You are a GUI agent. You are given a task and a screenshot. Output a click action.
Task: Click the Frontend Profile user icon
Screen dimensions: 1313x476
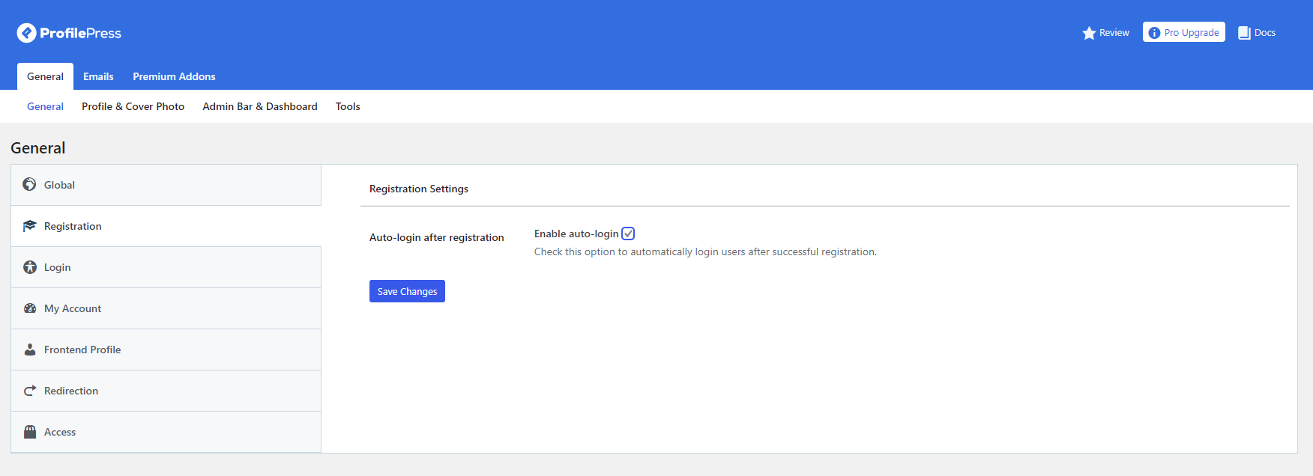(29, 350)
